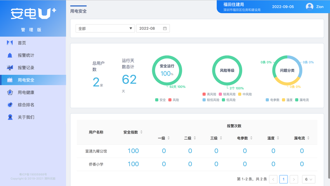Click the 安全运行 donut chart

click(x=167, y=70)
